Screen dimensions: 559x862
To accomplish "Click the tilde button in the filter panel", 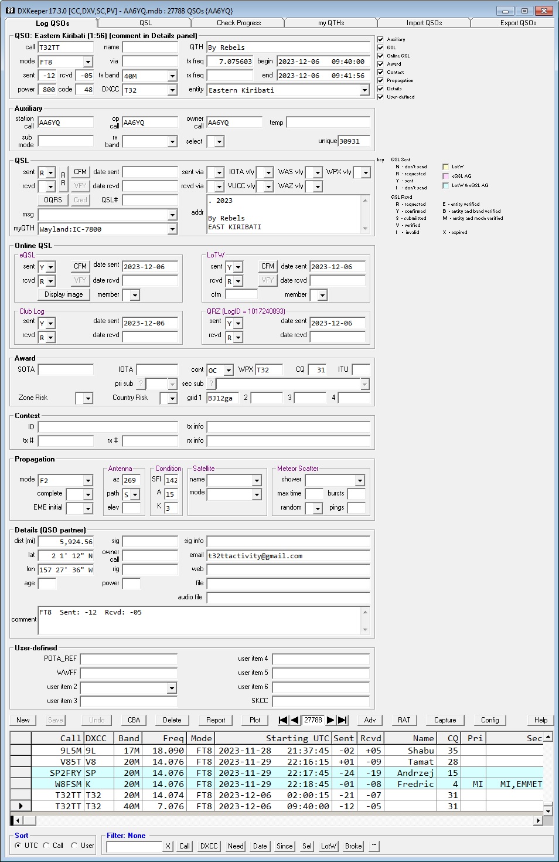I will coord(374,846).
